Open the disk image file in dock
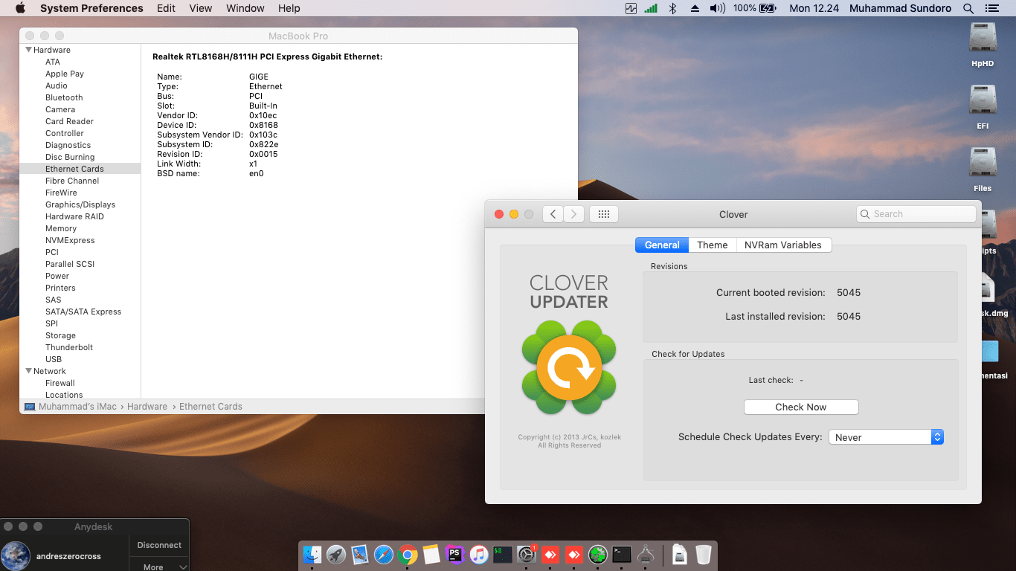1016x571 pixels. tap(680, 554)
